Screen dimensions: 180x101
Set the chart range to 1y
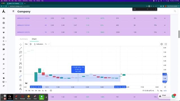coord(43,91)
